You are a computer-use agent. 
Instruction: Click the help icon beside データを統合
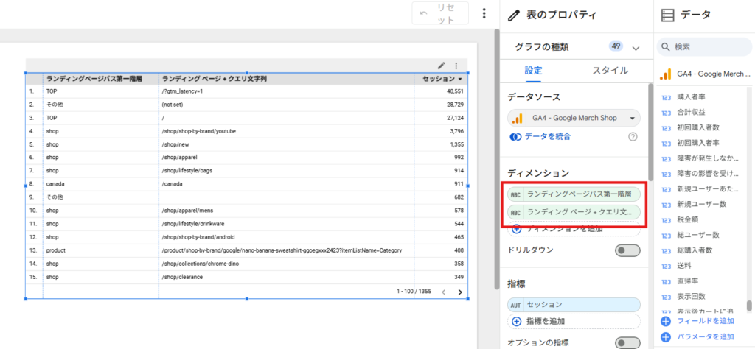click(632, 136)
